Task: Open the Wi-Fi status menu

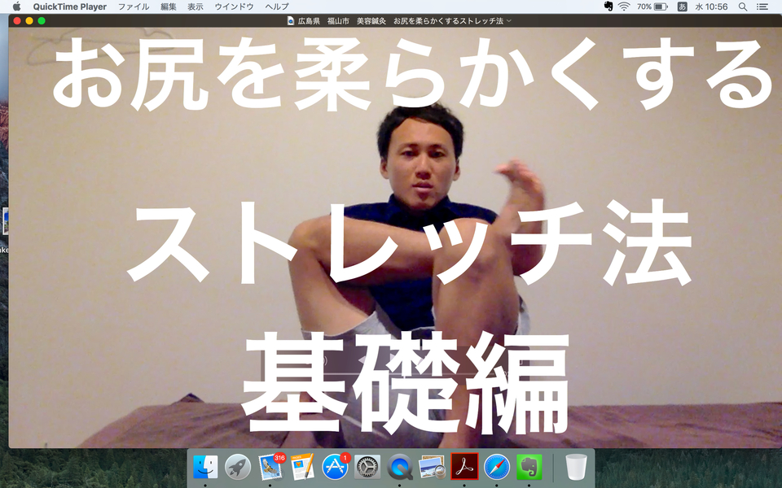Action: [x=624, y=7]
